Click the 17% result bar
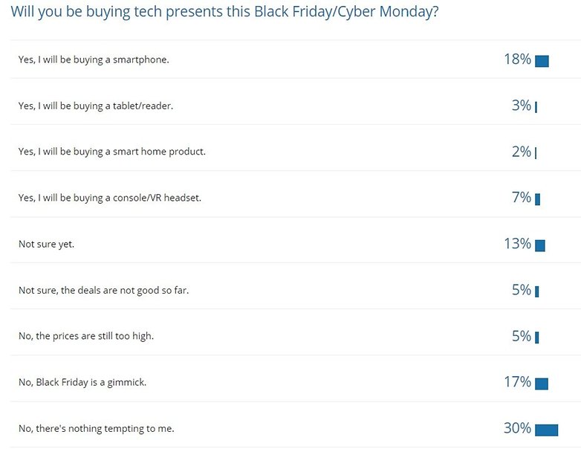This screenshot has width=581, height=449. coord(542,384)
